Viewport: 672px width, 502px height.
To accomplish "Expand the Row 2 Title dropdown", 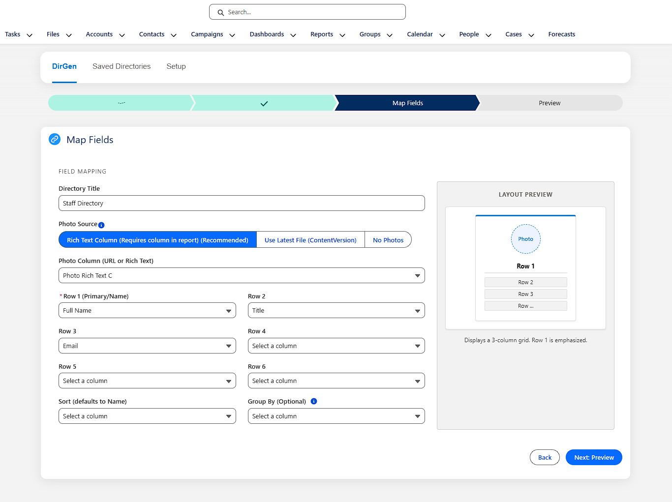I will 336,310.
